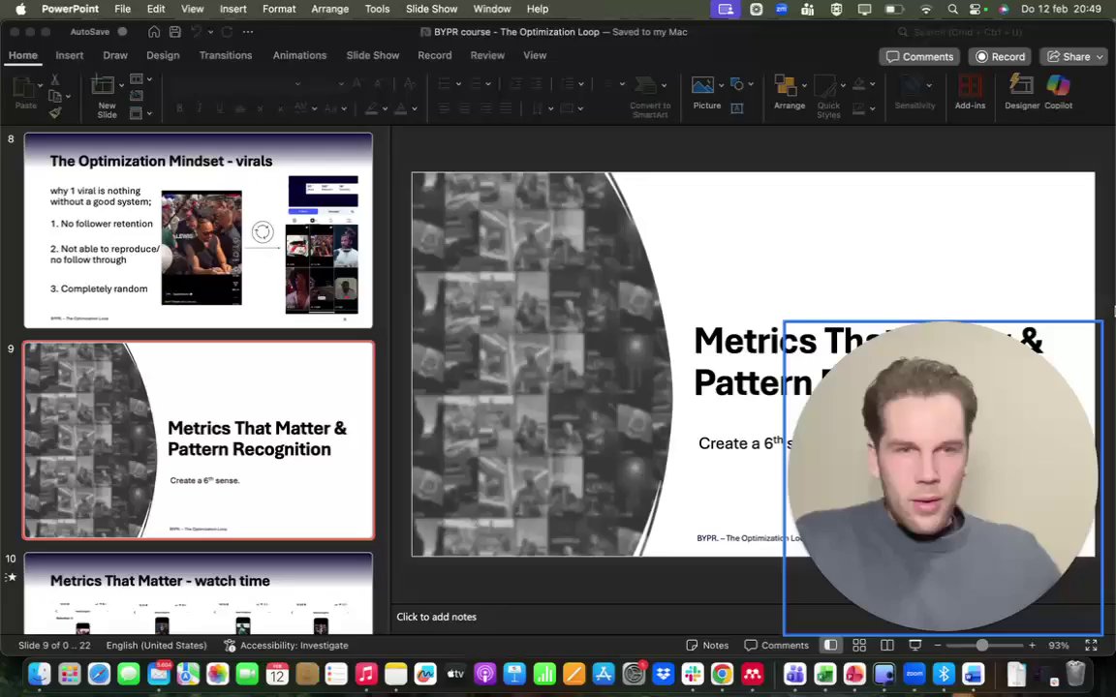Click the Record button near Share

click(1000, 57)
